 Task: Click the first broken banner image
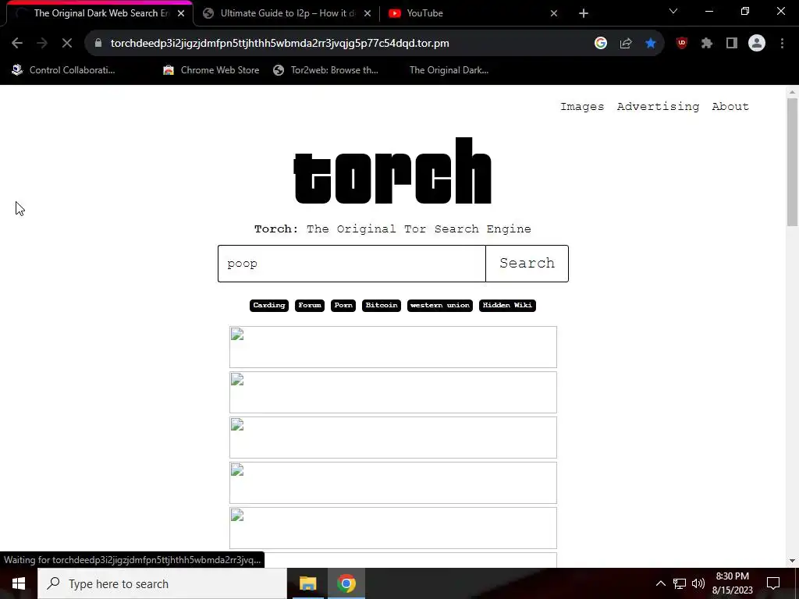(393, 347)
